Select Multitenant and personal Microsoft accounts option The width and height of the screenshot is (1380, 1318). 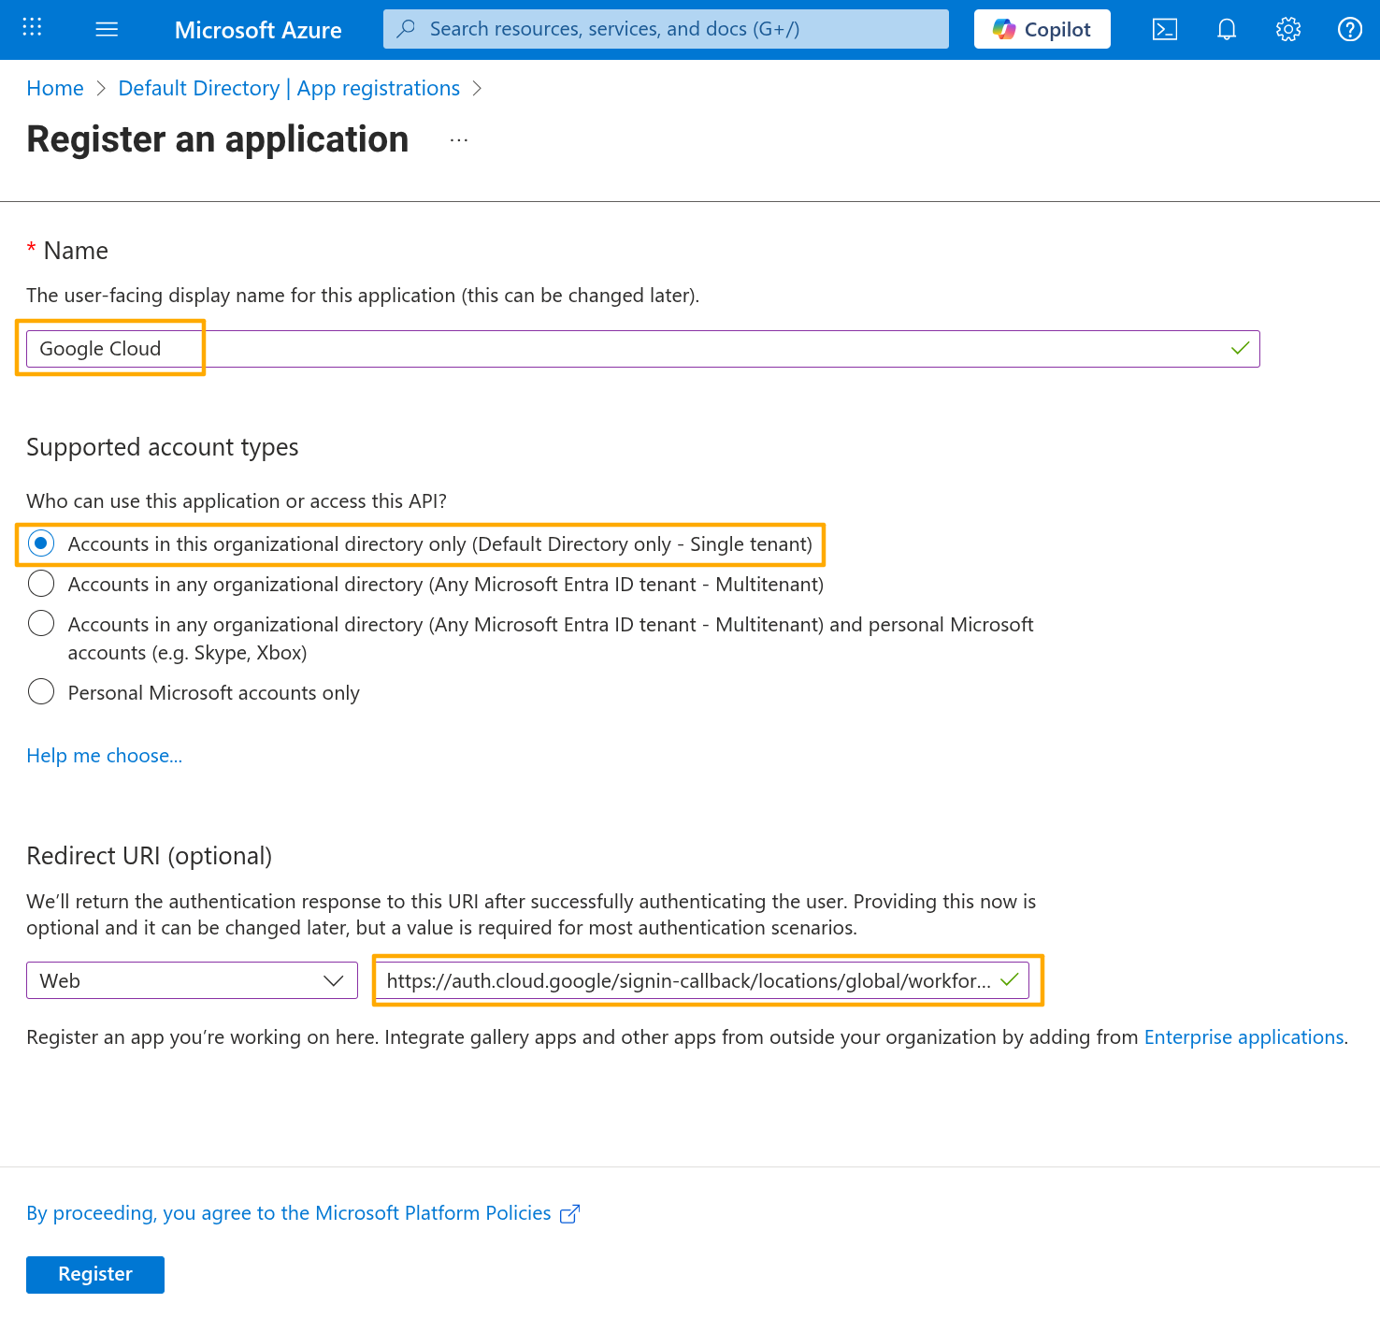coord(41,624)
